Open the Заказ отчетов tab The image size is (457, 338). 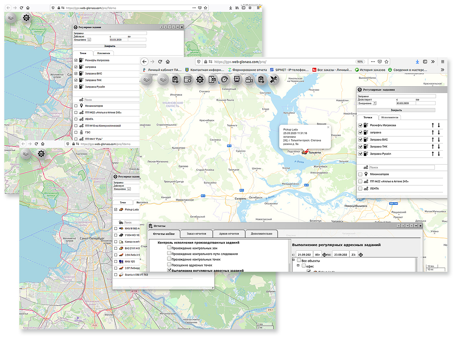pyautogui.click(x=196, y=234)
